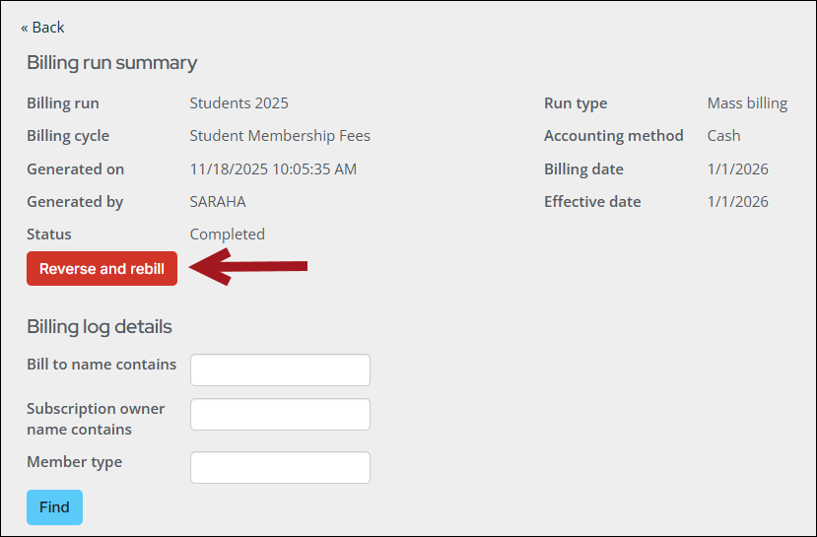Click the Completed status value
This screenshot has height=537, width=817.
(227, 235)
